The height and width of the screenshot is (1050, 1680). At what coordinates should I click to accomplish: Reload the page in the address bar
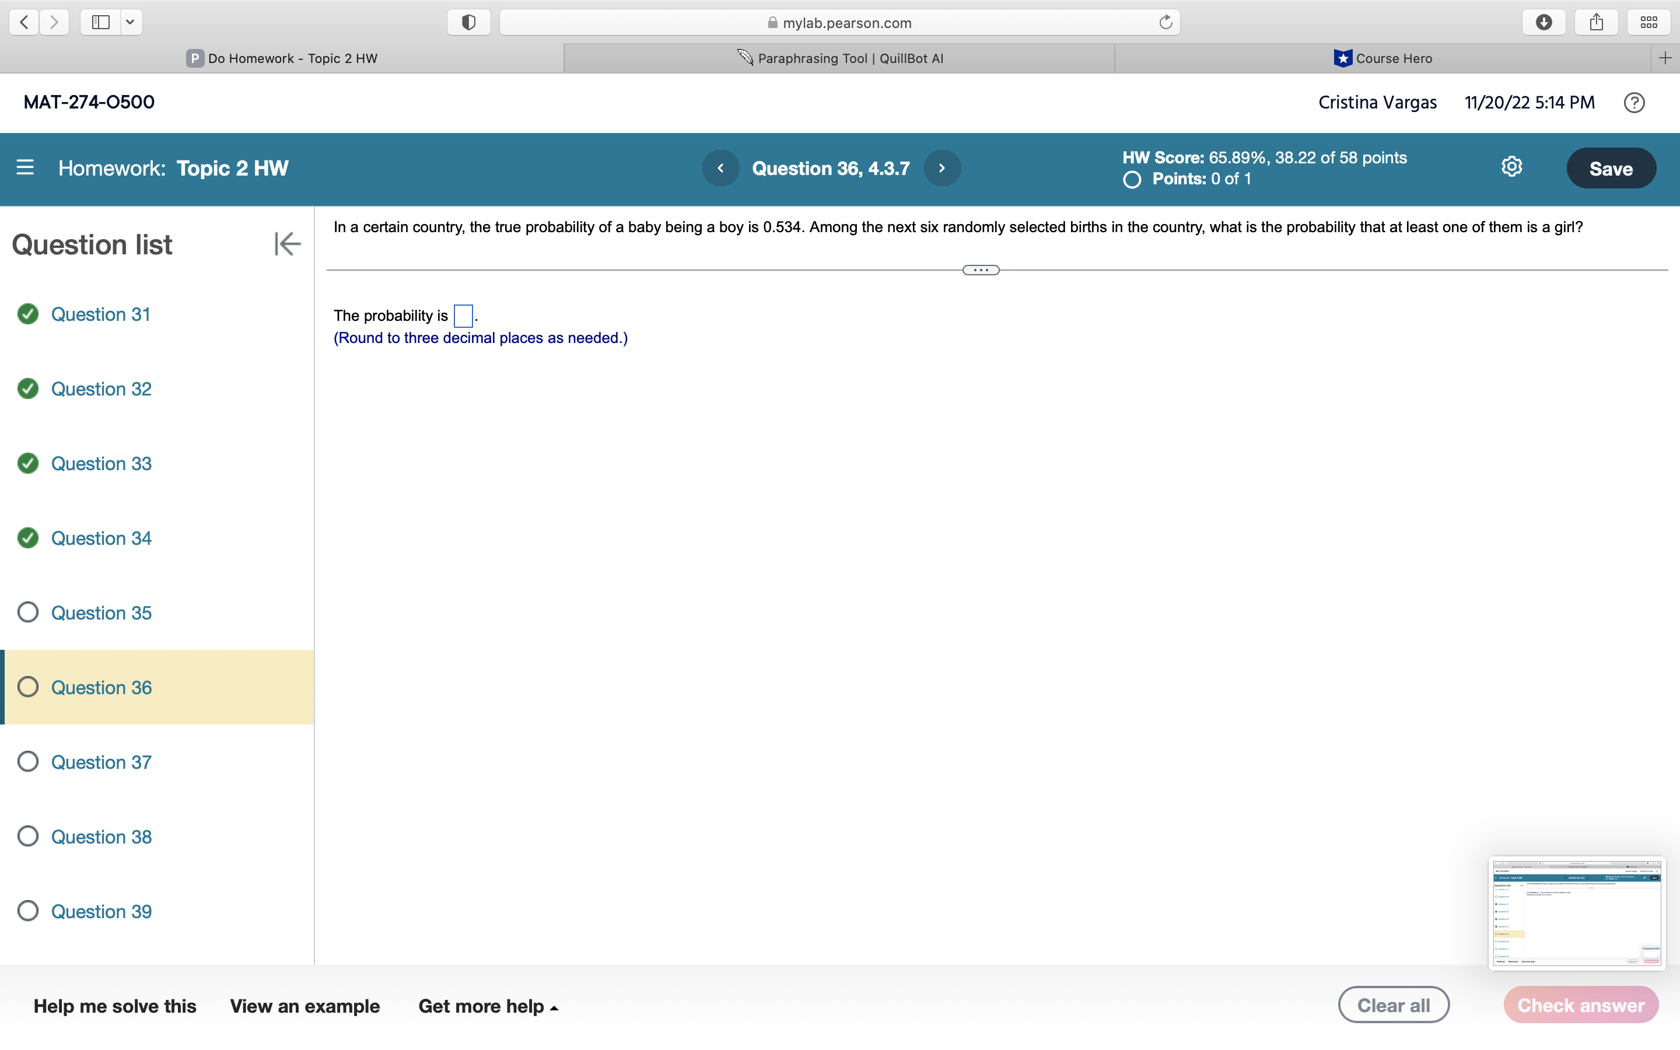pos(1165,22)
